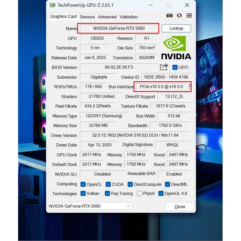Click the Bus Interface PCIe value
The width and height of the screenshot is (241, 241).
pyautogui.click(x=161, y=86)
